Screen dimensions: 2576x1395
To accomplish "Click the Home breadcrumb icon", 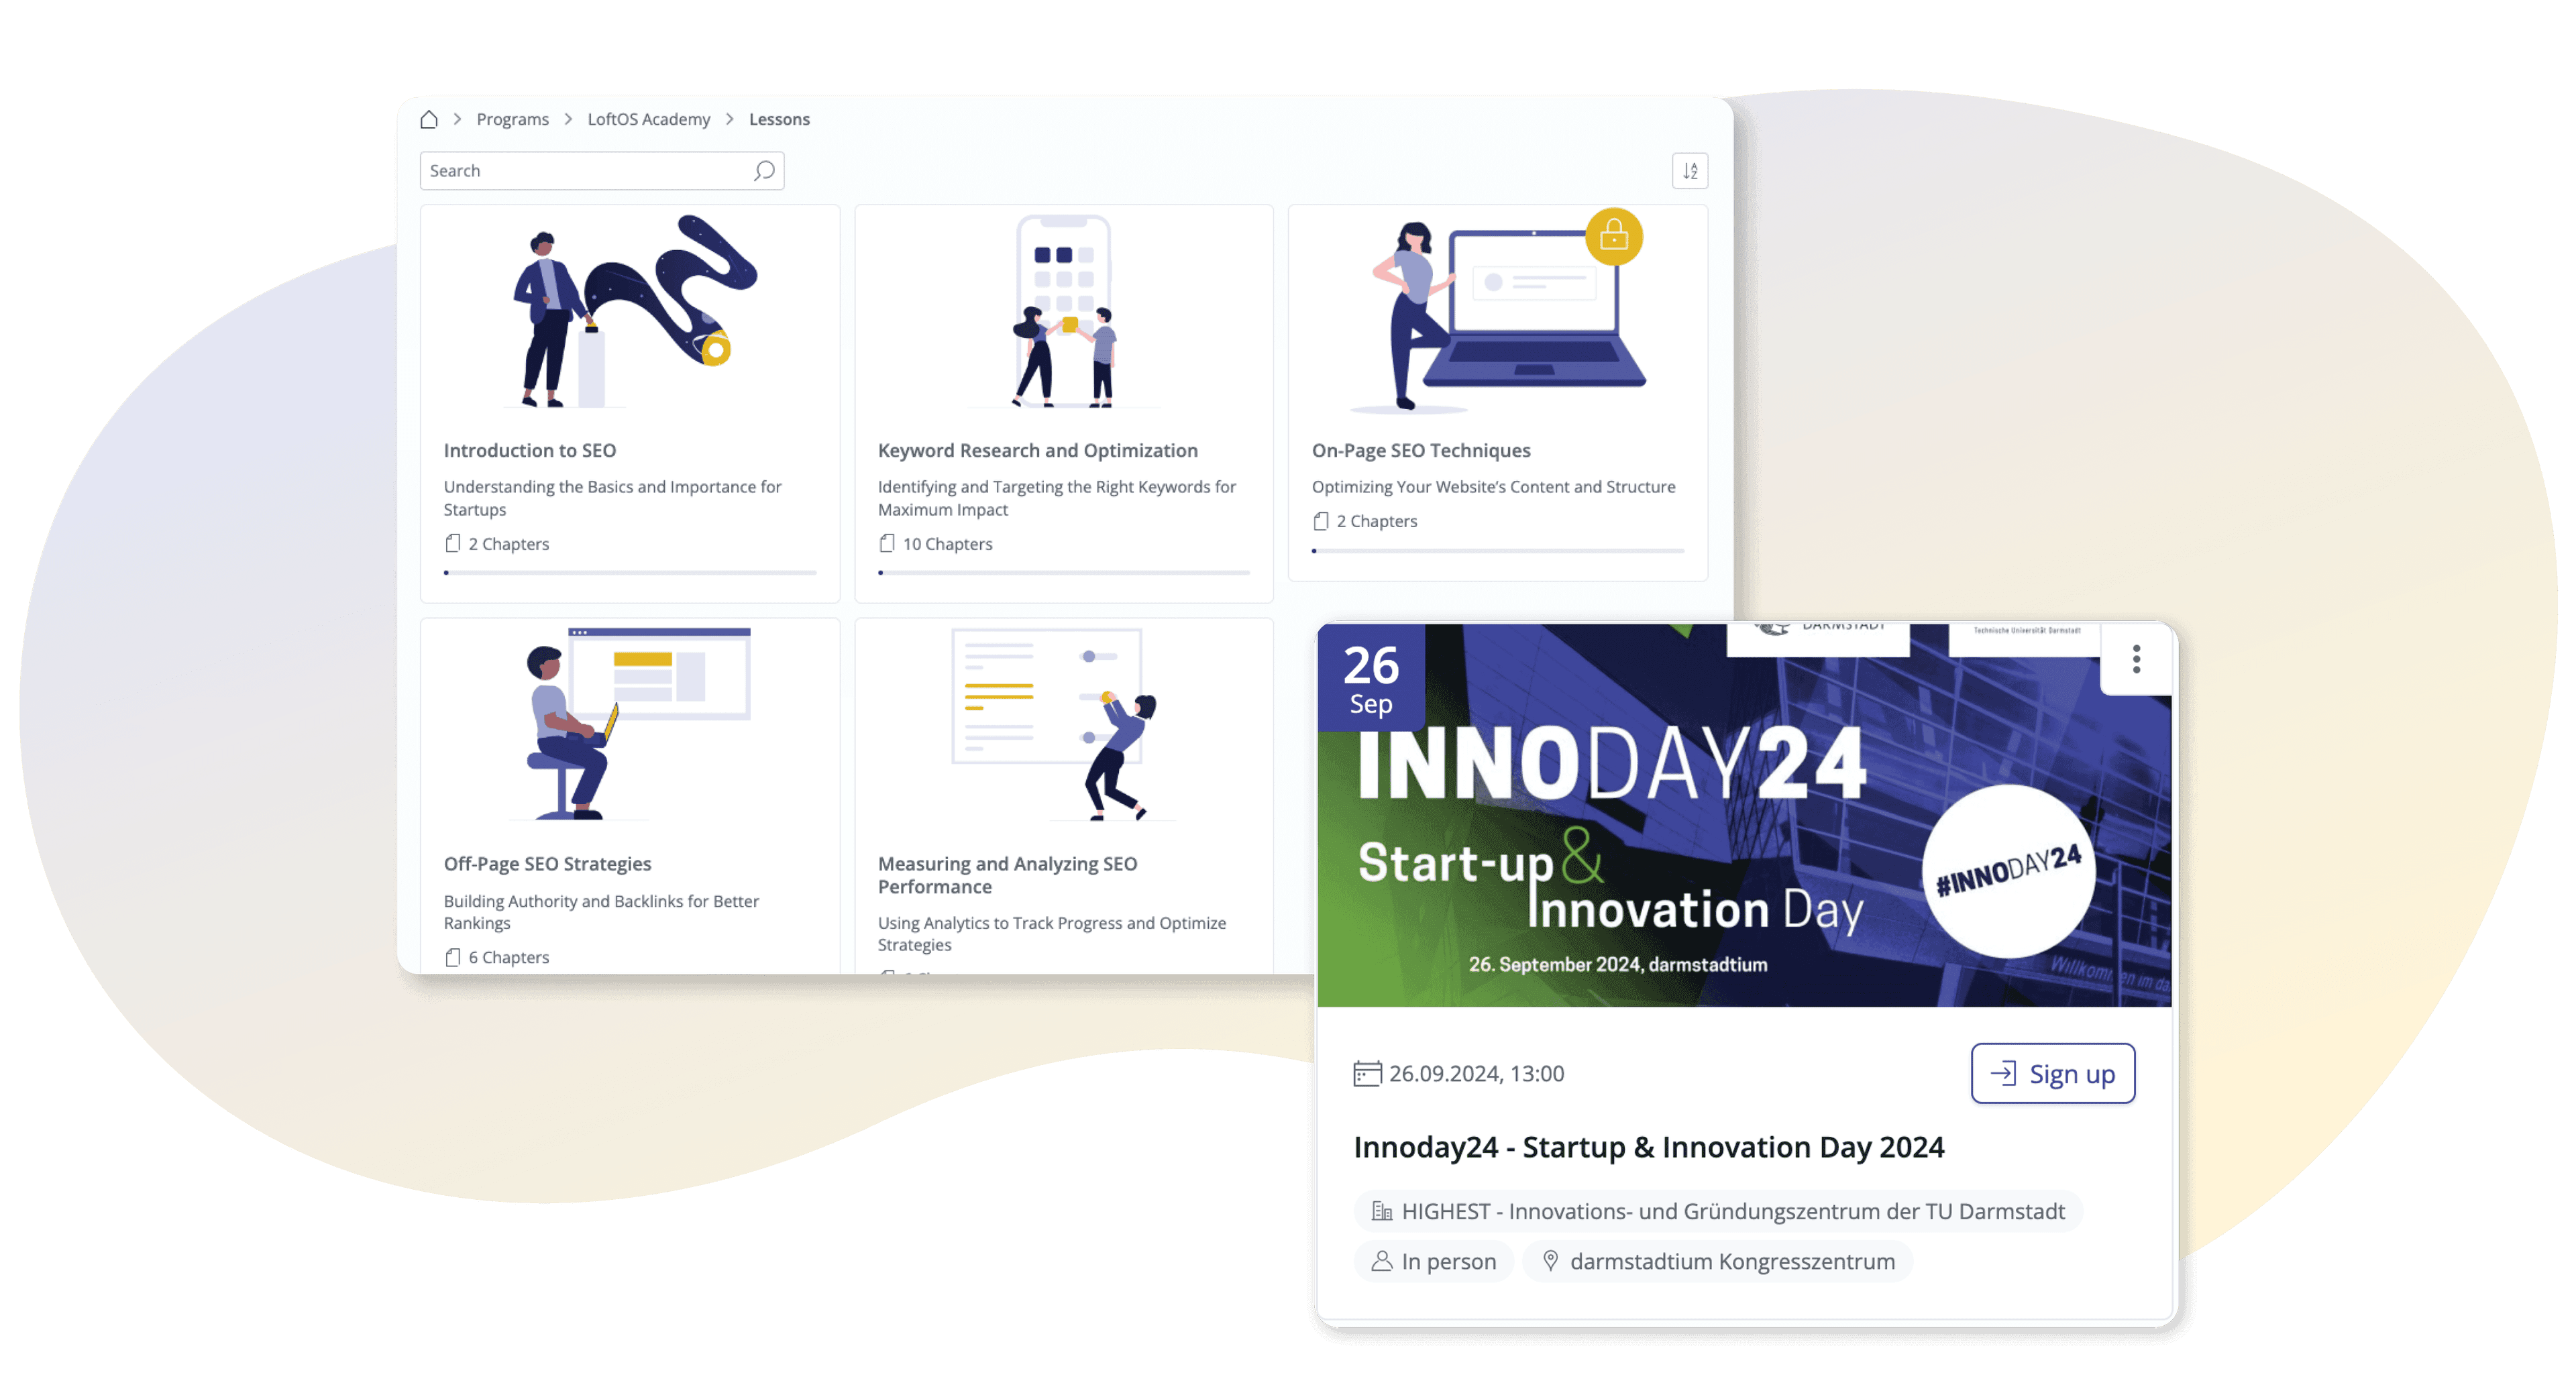I will click(x=433, y=119).
